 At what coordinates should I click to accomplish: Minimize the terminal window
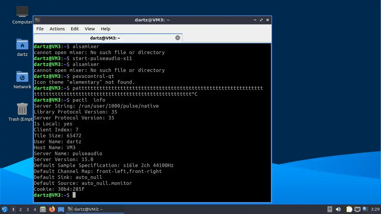pyautogui.click(x=255, y=20)
